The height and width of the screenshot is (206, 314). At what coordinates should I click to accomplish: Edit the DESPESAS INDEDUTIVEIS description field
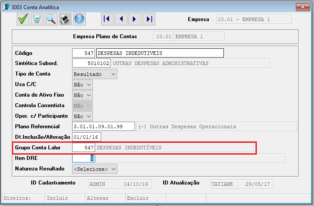click(160, 53)
